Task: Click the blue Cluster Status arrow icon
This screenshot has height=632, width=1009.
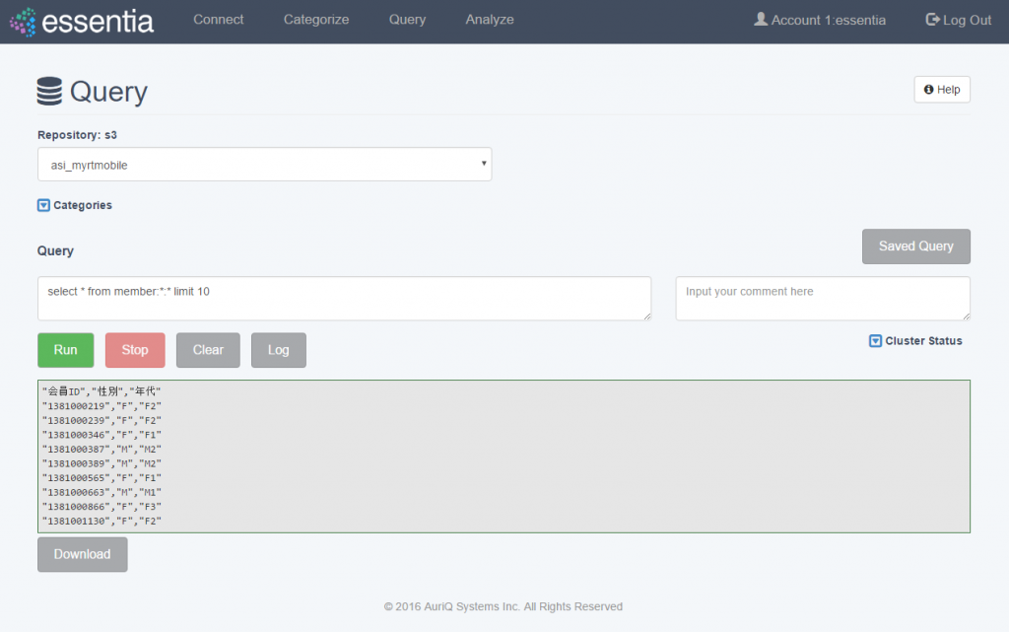Action: point(875,340)
